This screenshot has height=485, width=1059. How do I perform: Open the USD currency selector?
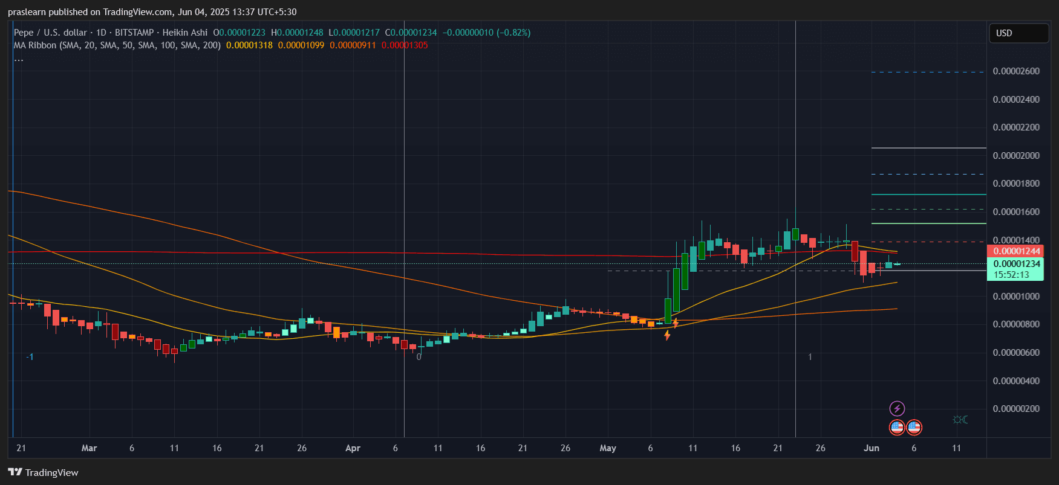pyautogui.click(x=1018, y=33)
